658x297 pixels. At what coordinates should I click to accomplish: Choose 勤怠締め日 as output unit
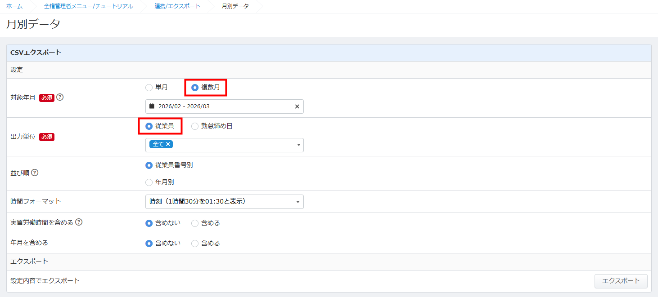(x=195, y=126)
